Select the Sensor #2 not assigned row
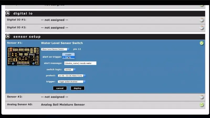 (105, 97)
